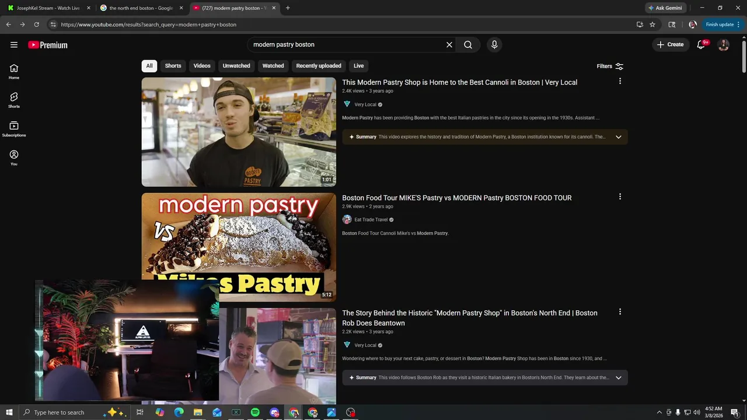747x420 pixels.
Task: Select the Recently uploaded filter chip
Action: (x=319, y=66)
